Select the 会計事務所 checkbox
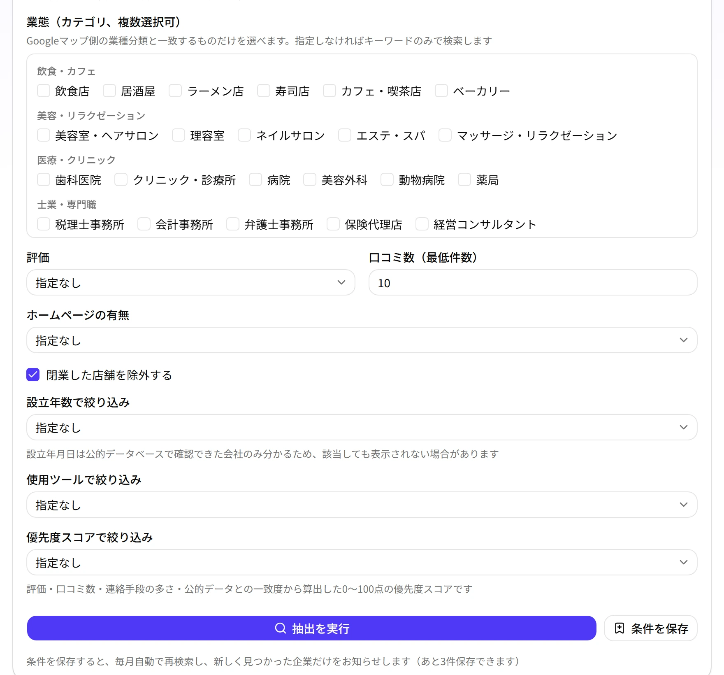 click(144, 224)
